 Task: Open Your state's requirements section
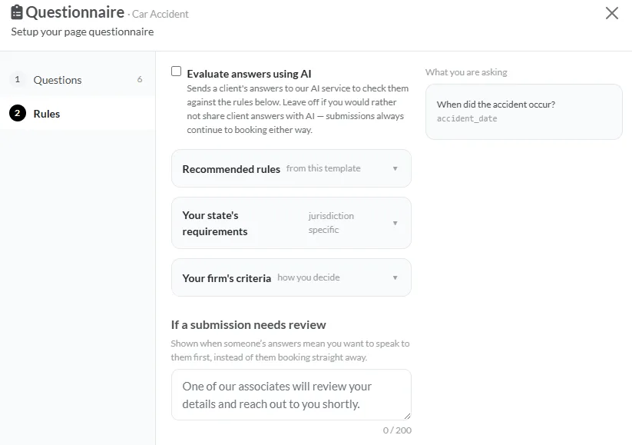click(291, 223)
